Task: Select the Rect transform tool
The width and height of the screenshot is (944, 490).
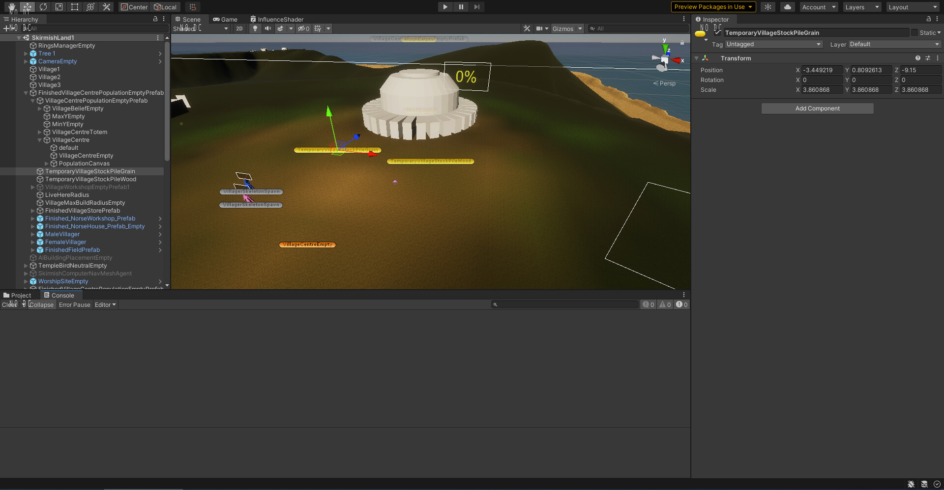Action: [74, 7]
